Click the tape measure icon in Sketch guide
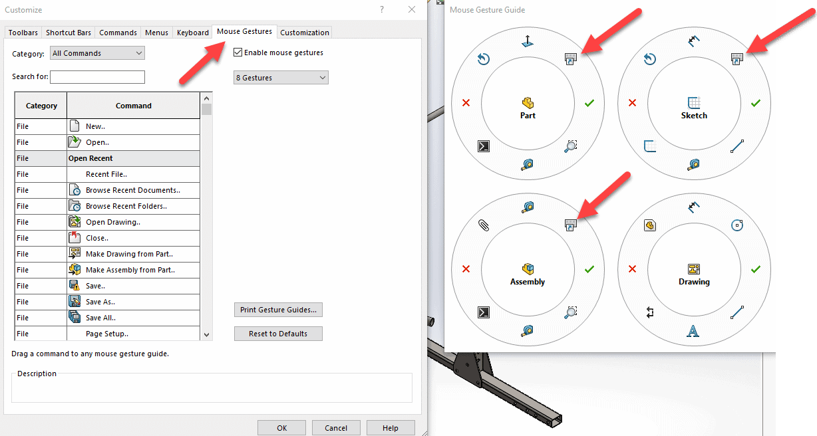The width and height of the screenshot is (817, 436). [x=694, y=164]
